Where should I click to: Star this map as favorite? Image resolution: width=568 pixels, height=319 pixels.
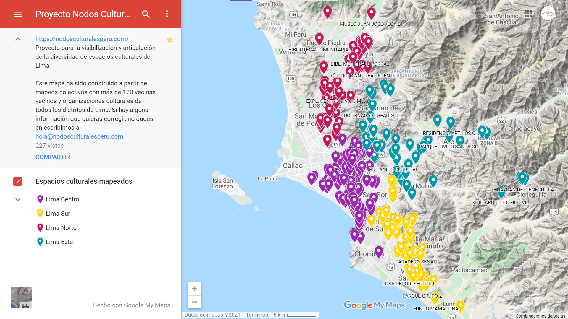pos(170,40)
